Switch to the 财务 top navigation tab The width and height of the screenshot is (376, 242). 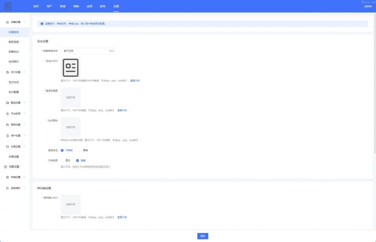(x=102, y=6)
